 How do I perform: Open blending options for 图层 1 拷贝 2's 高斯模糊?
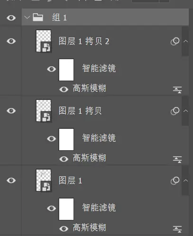coord(177,90)
